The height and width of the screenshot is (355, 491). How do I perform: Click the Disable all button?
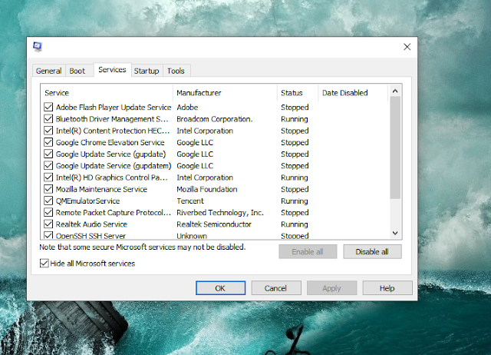pyautogui.click(x=372, y=252)
